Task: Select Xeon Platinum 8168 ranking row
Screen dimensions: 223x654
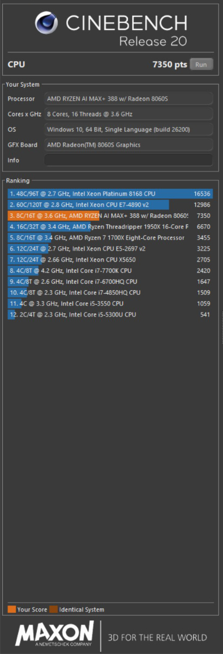Action: (x=110, y=193)
